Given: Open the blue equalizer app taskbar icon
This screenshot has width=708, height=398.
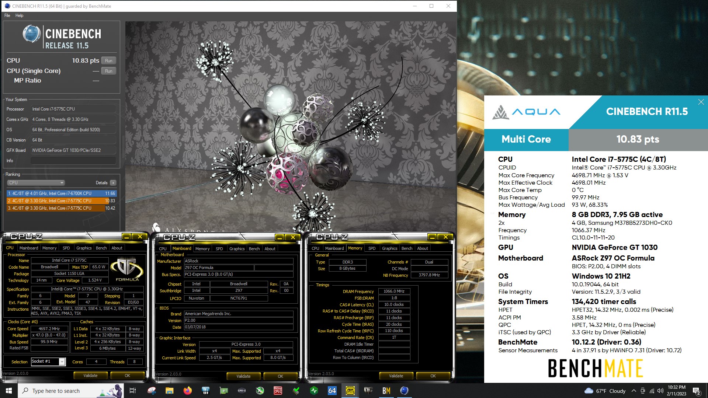Looking at the screenshot, I should pos(206,391).
